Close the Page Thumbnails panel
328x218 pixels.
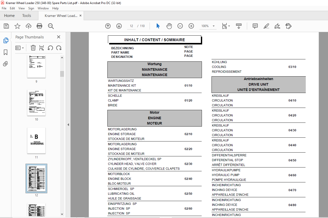click(59, 37)
